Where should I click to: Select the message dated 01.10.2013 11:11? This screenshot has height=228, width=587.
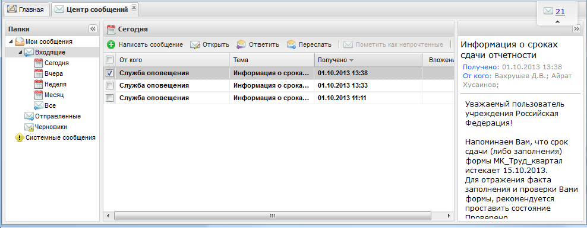[x=278, y=98]
